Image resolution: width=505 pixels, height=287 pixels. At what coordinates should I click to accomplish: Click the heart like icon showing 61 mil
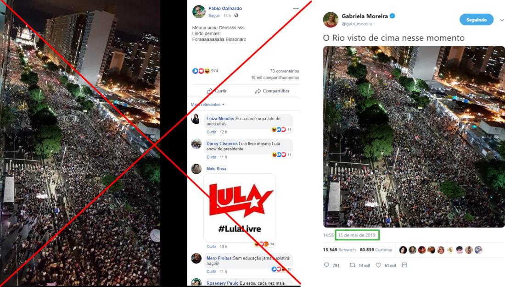(x=378, y=265)
